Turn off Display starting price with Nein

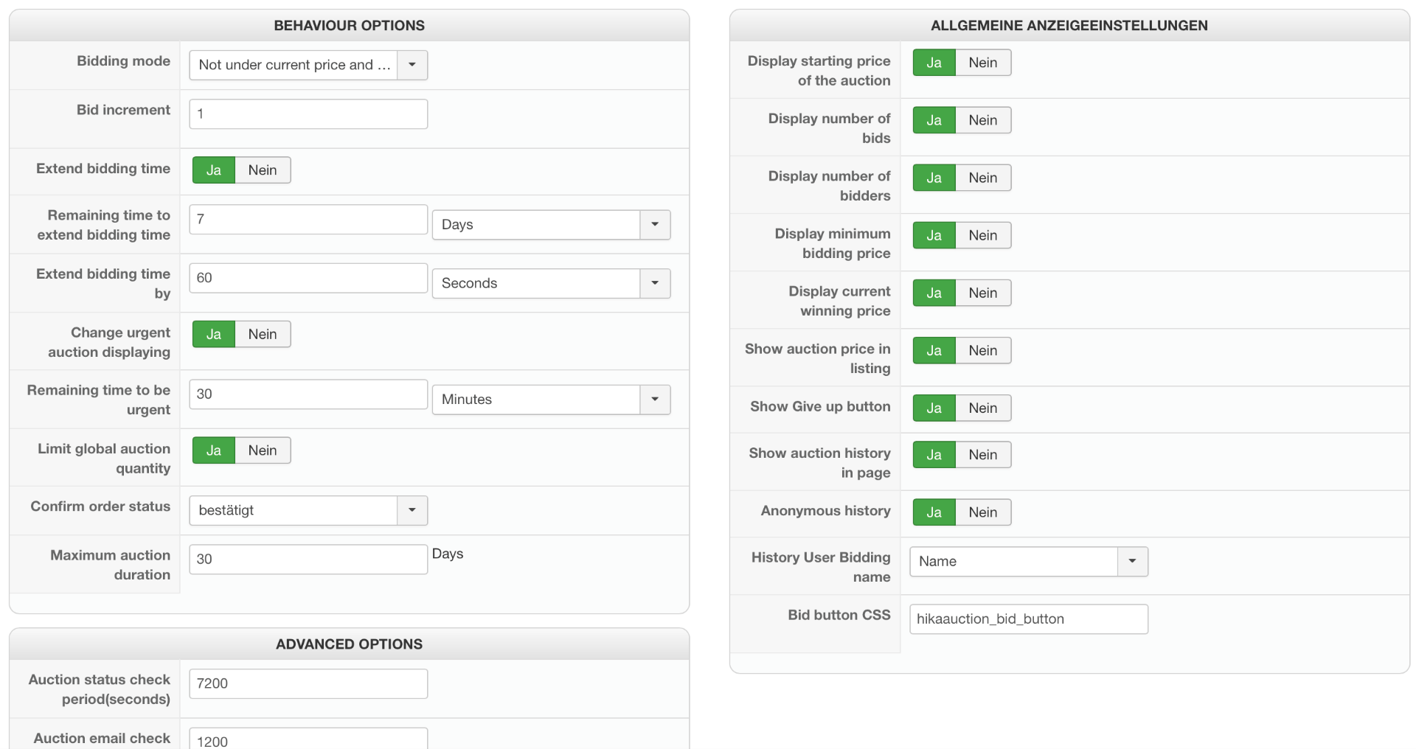pos(982,63)
